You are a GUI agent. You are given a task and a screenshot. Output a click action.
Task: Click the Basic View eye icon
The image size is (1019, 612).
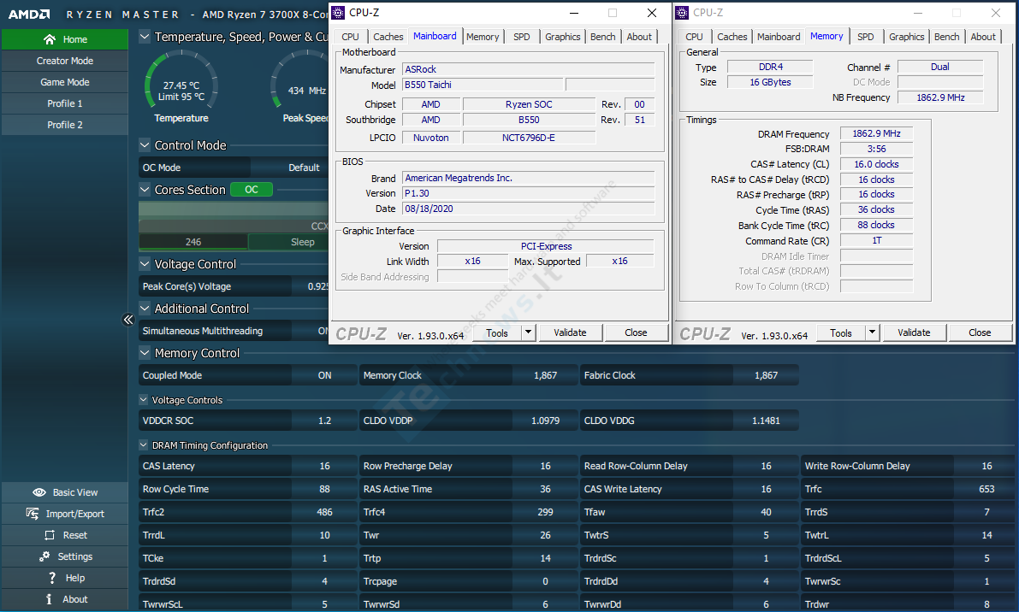point(39,492)
